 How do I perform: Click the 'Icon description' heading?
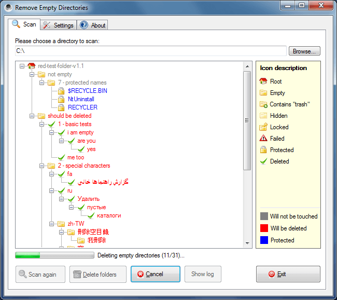[x=283, y=68]
